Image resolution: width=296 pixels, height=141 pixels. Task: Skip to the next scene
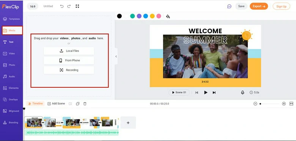[x=214, y=93]
